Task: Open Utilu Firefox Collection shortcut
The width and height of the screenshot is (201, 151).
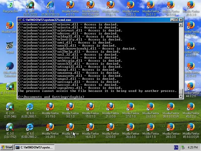Action: tap(10, 69)
